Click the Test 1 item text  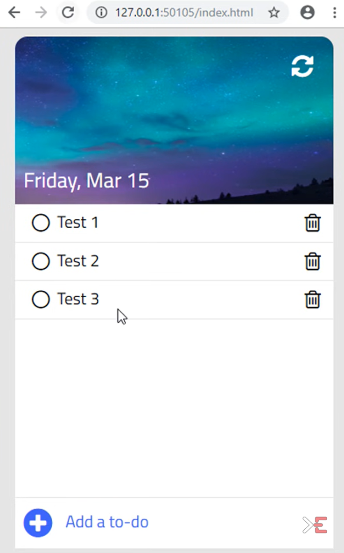coord(78,223)
